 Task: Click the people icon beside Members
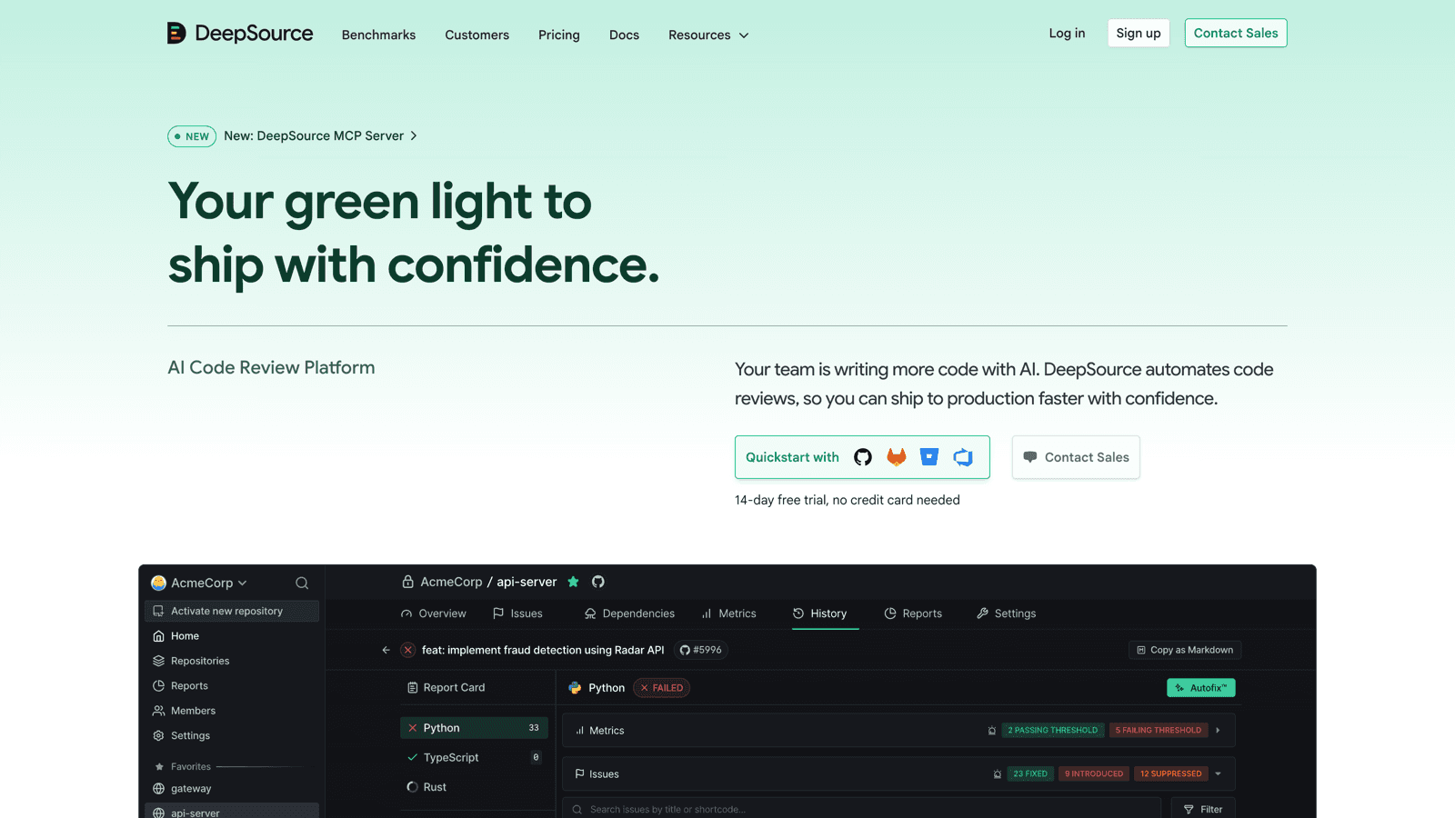click(159, 711)
